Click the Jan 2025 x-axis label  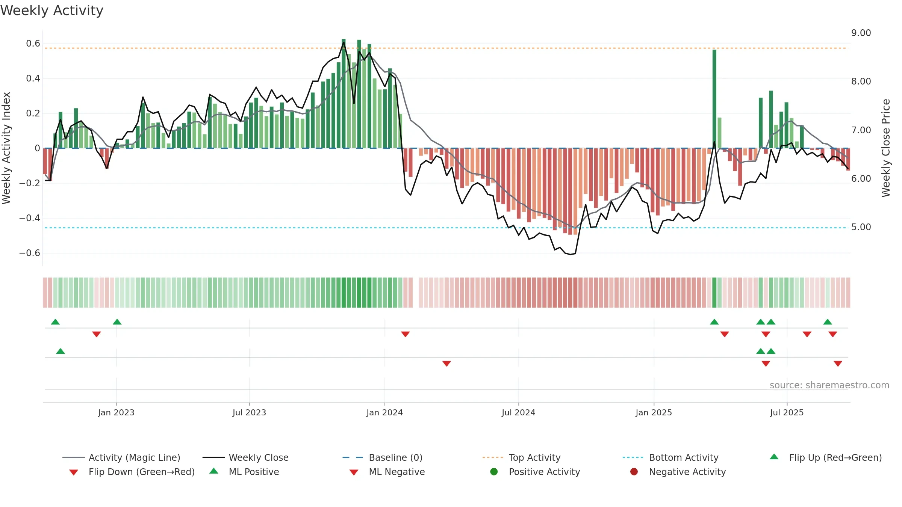click(x=654, y=412)
